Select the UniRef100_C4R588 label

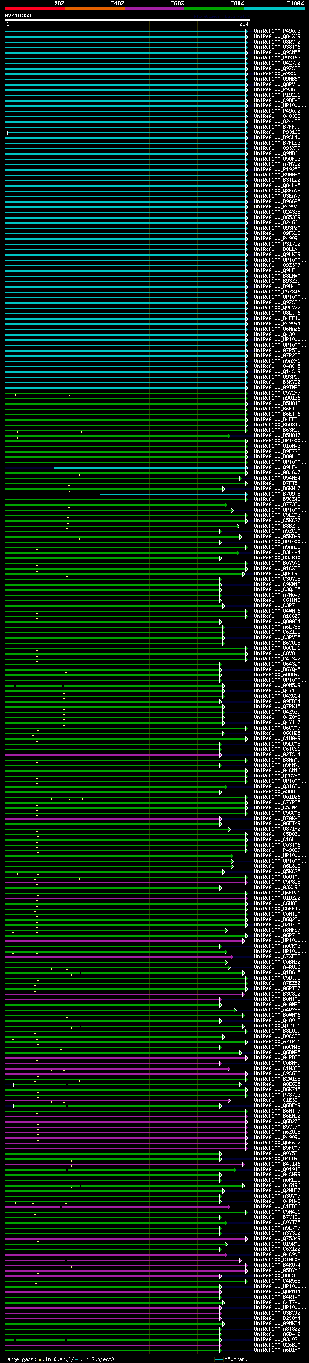(x=277, y=1281)
